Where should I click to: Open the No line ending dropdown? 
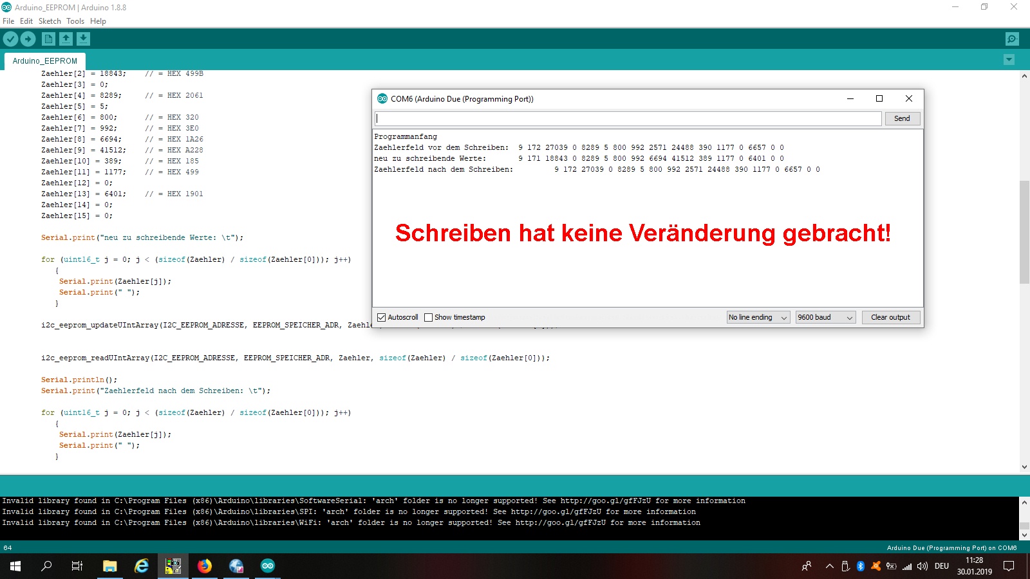tap(758, 317)
